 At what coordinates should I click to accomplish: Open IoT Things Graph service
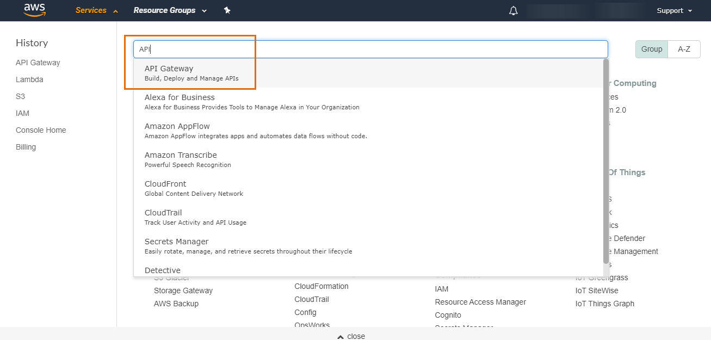604,304
